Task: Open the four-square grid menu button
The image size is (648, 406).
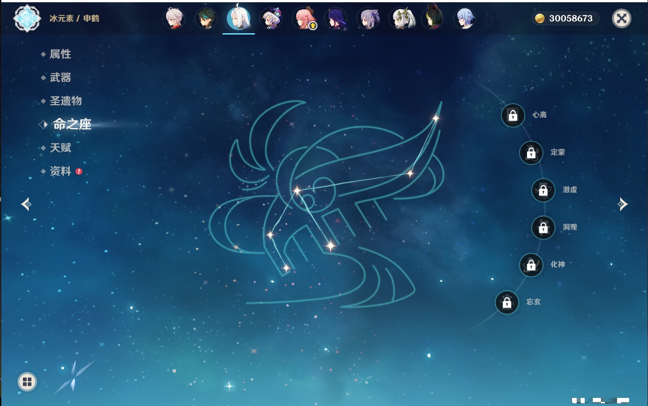Action: [x=27, y=382]
